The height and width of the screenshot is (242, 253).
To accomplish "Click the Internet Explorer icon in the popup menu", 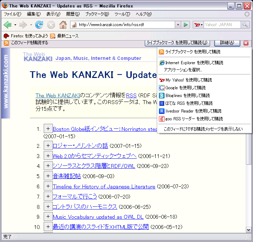I will pos(162,63).
